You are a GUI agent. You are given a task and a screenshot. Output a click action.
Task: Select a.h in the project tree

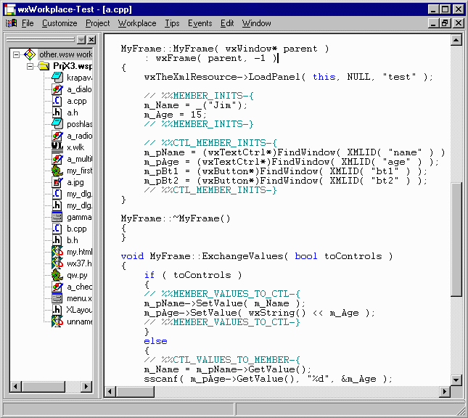point(73,112)
